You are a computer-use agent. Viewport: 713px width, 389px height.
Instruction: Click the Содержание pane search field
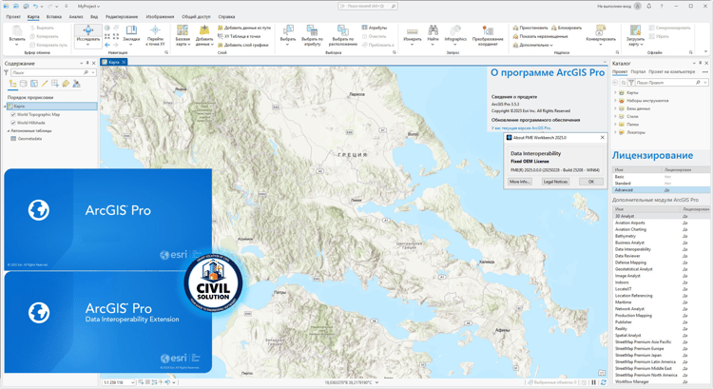click(x=53, y=72)
